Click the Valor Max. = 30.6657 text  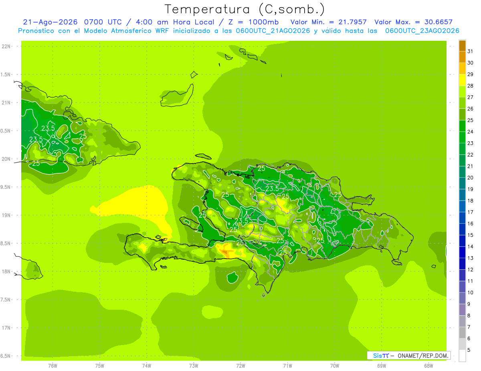coord(413,22)
